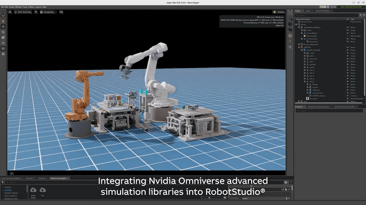Image resolution: width=366 pixels, height=205 pixels.
Task: Click the NEW VERSION DETECTED notice
Action: (351, 7)
